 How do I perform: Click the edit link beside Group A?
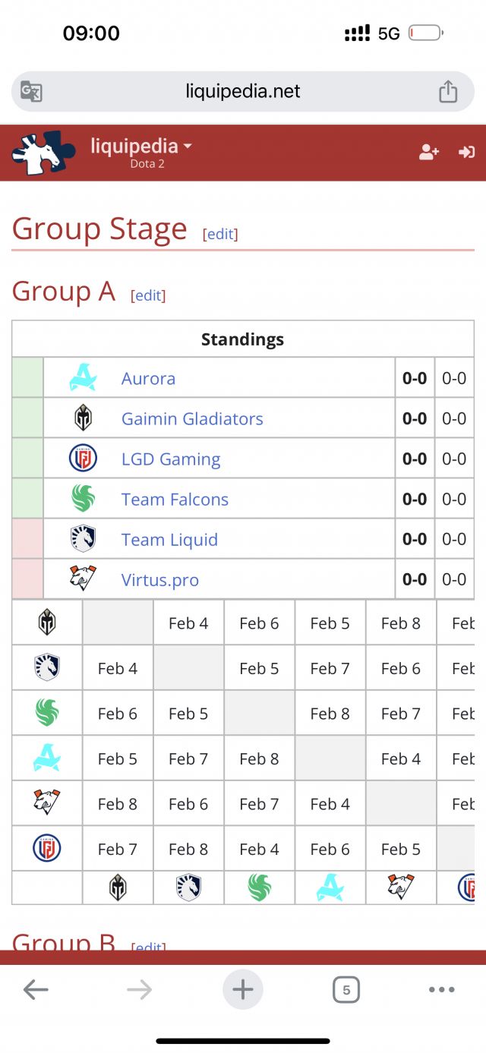[x=148, y=295]
